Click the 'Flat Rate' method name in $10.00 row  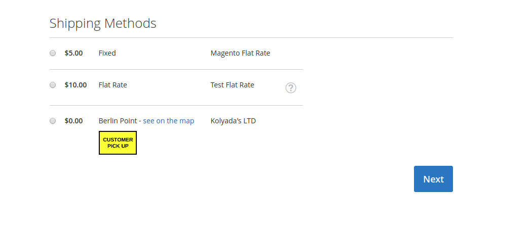[113, 85]
